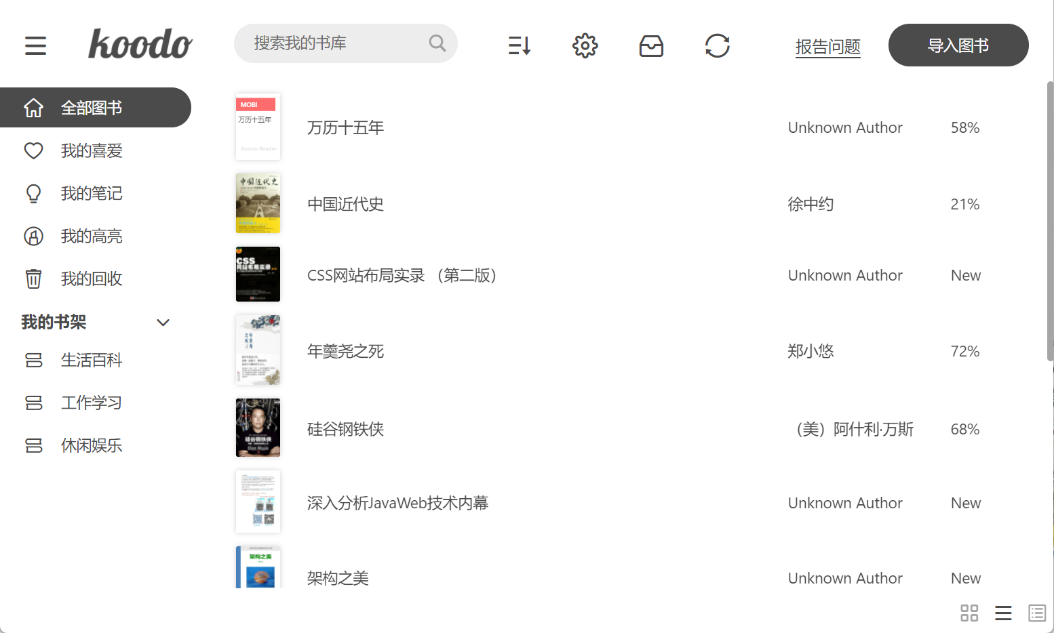Image resolution: width=1054 pixels, height=633 pixels.
Task: Click Unknown Author in the 万历十五年 row
Action: tap(845, 127)
